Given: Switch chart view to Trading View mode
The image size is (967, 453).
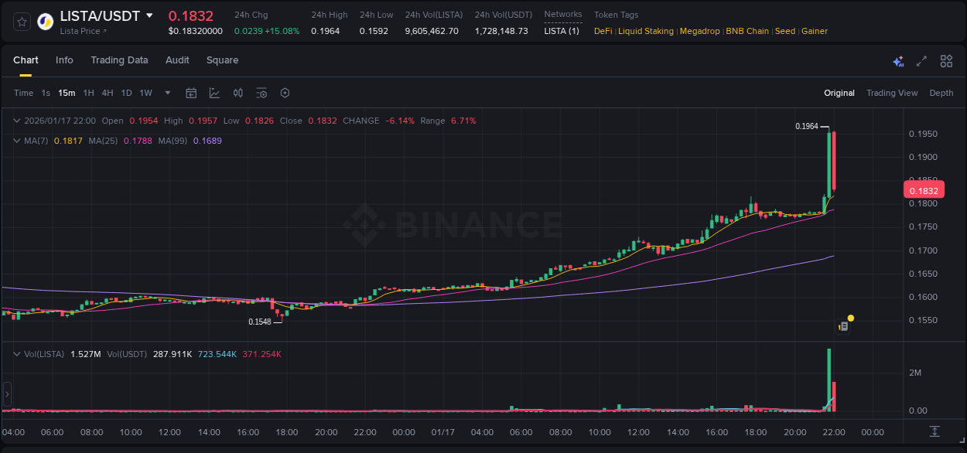Looking at the screenshot, I should [x=892, y=93].
